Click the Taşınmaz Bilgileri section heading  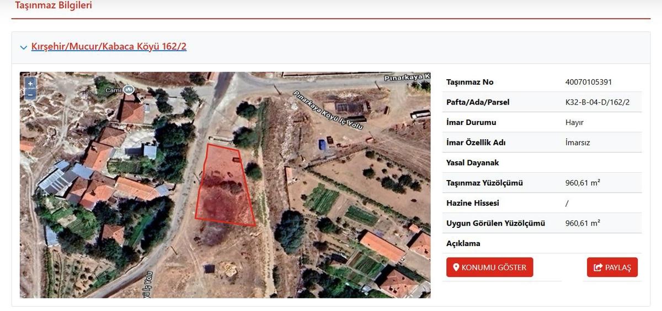tap(54, 6)
